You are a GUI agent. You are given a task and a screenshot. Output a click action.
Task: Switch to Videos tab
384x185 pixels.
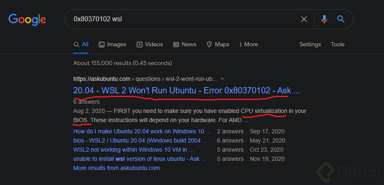click(150, 44)
